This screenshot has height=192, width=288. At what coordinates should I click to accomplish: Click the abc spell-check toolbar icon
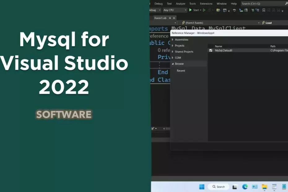[234, 10]
